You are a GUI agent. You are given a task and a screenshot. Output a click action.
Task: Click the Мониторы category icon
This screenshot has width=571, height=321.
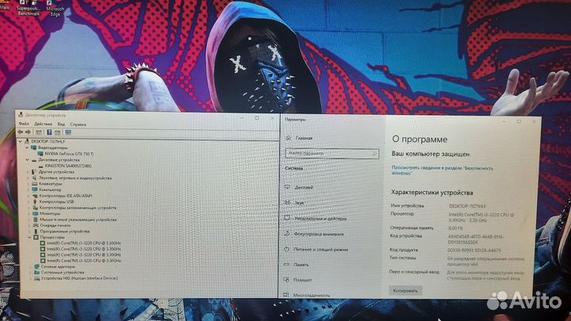(35, 214)
